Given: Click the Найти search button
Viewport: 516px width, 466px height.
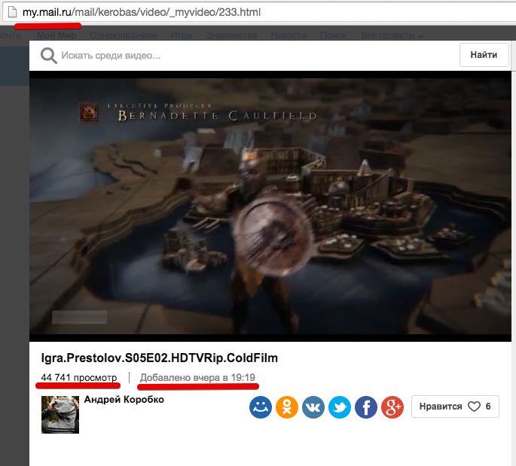Looking at the screenshot, I should pyautogui.click(x=484, y=55).
